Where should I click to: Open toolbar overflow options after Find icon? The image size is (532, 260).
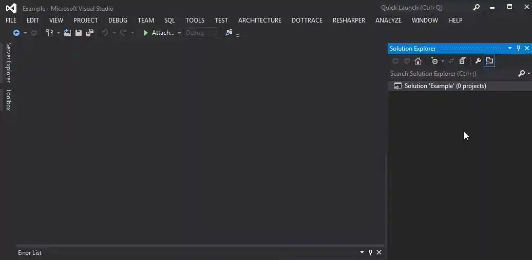237,35
